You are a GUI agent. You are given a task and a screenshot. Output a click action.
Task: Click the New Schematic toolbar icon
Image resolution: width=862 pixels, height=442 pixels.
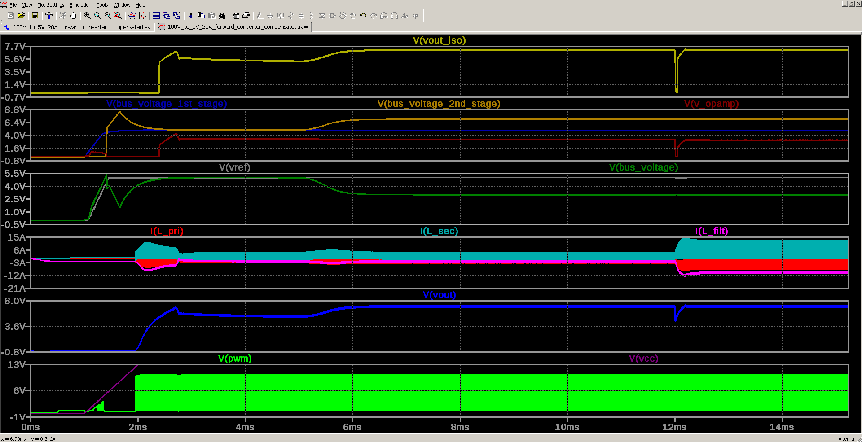pyautogui.click(x=11, y=16)
